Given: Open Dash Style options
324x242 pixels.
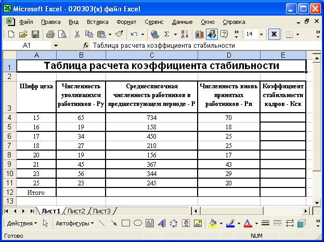Looking at the screenshot, I should point(277,223).
